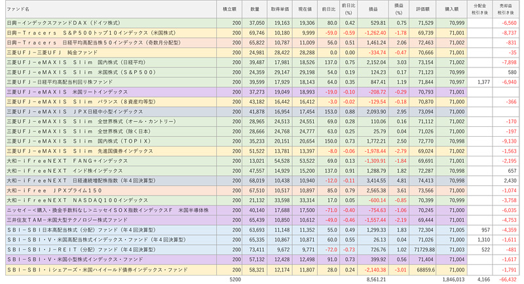The width and height of the screenshot is (524, 284).
Task: Select 三井住友TAM－米国大型テクノロジー株式ファンド name
Action: click(x=67, y=220)
